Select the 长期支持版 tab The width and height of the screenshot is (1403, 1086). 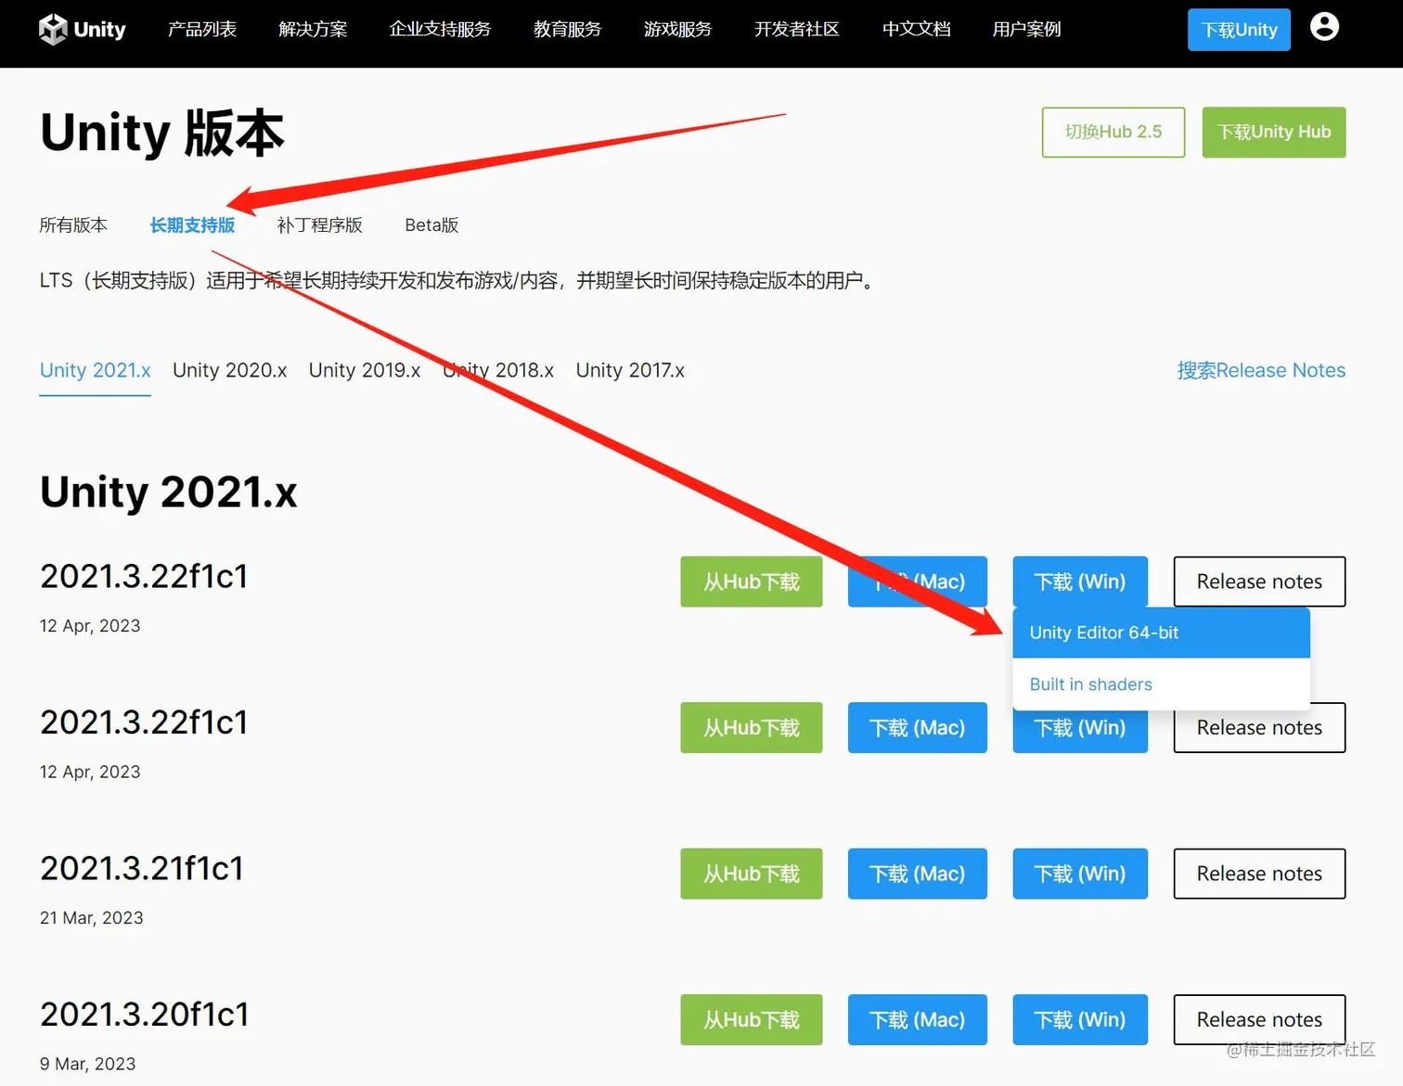[x=192, y=225]
